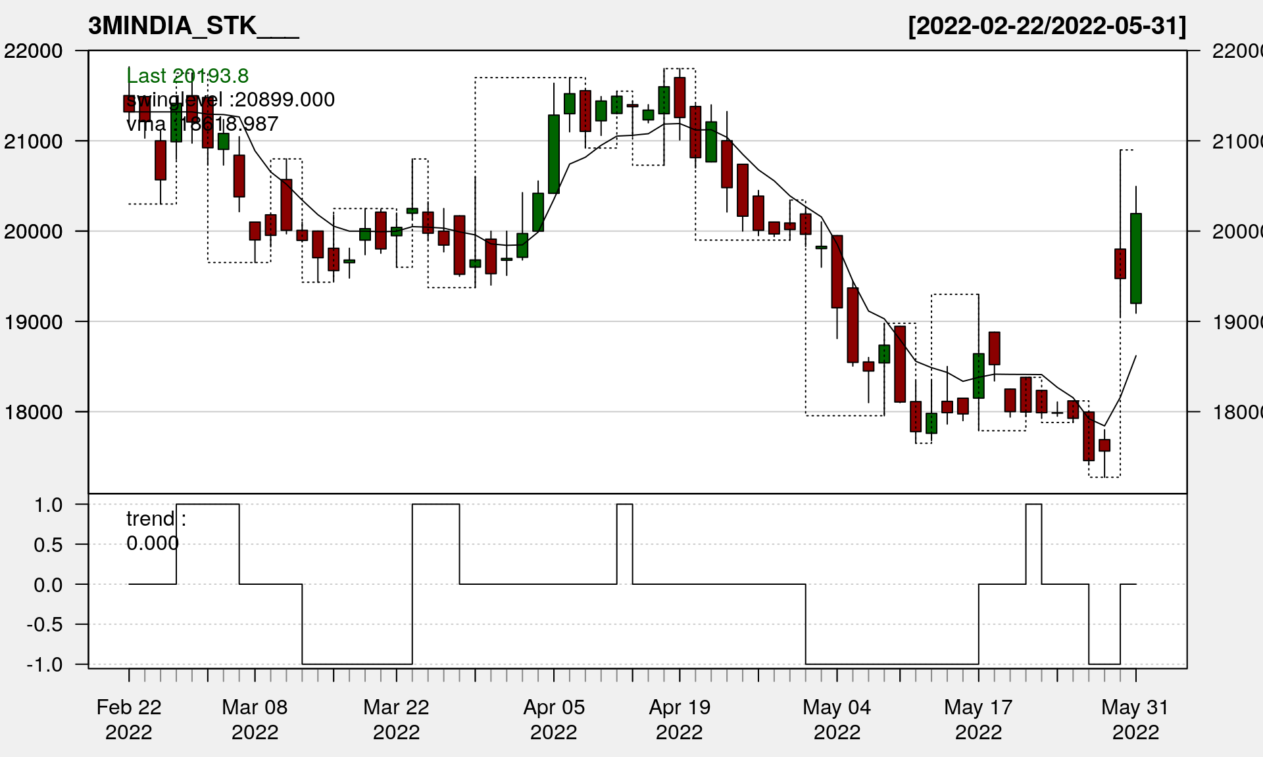Click the vma 18618.987 legend text

tap(202, 124)
